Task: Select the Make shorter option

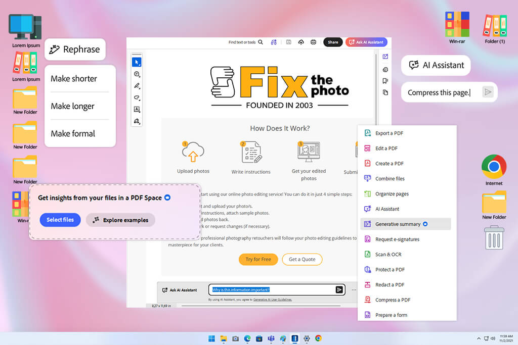Action: (80, 78)
